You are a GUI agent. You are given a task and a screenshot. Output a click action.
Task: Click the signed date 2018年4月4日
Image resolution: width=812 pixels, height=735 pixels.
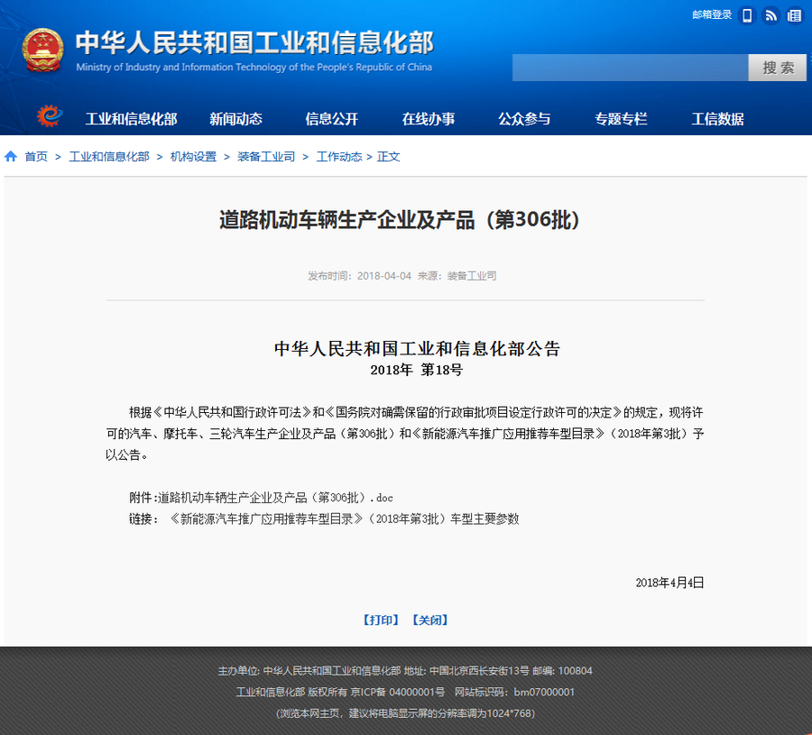tap(669, 583)
